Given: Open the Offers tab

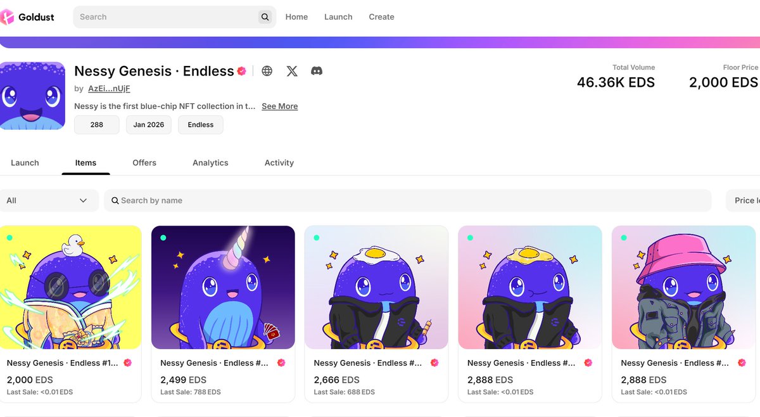Looking at the screenshot, I should (144, 163).
